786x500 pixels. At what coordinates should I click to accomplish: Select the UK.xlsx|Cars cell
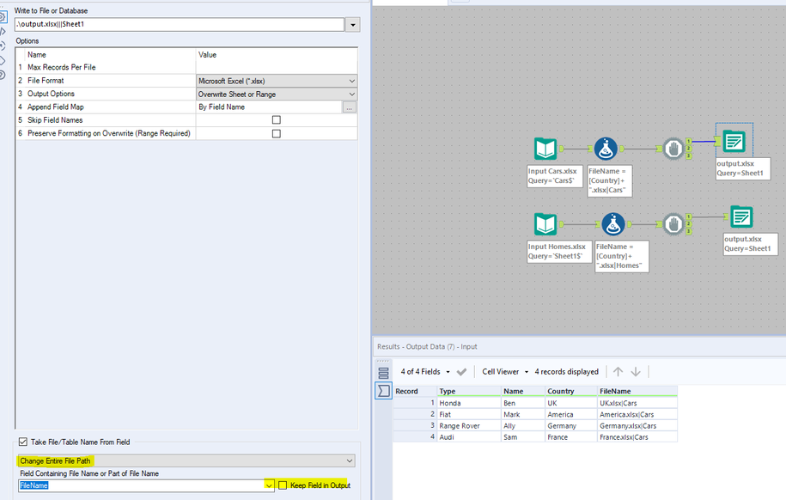[x=637, y=403]
